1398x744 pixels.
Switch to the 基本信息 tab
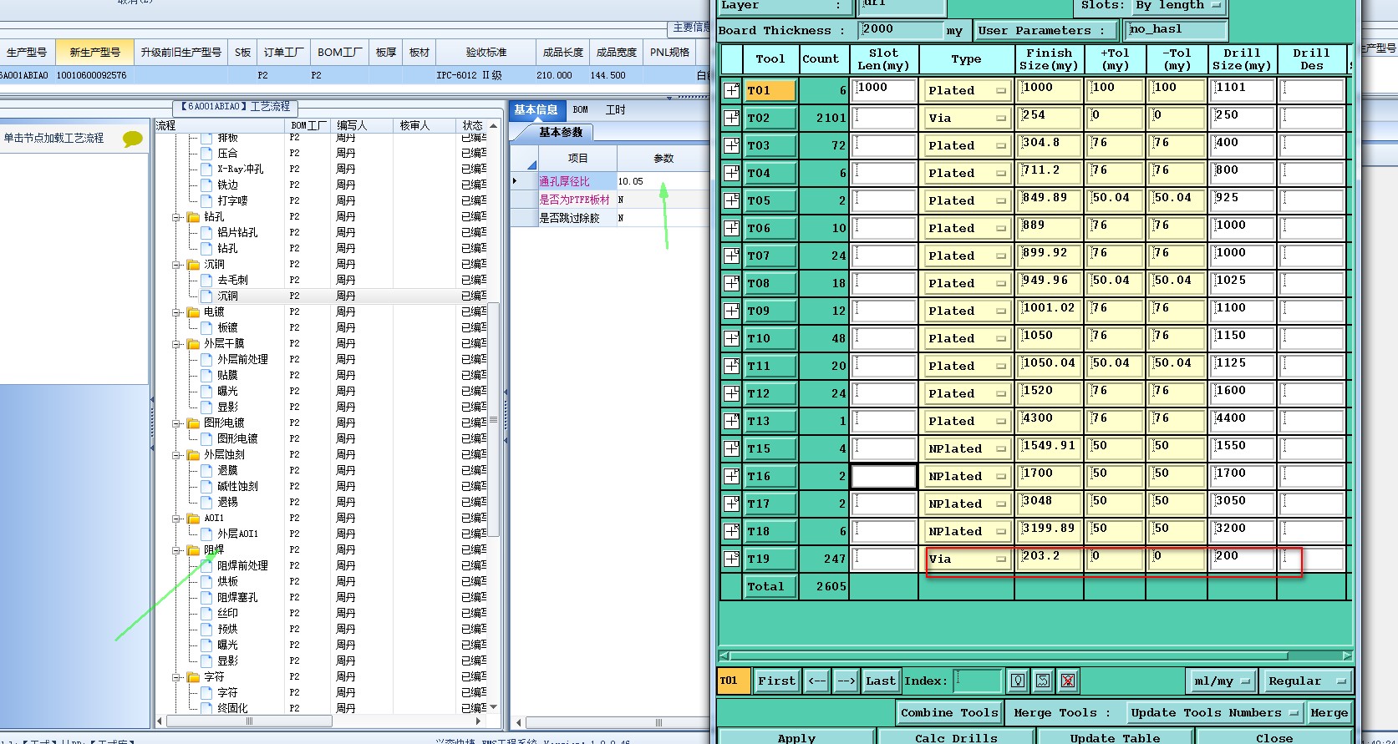pos(536,110)
